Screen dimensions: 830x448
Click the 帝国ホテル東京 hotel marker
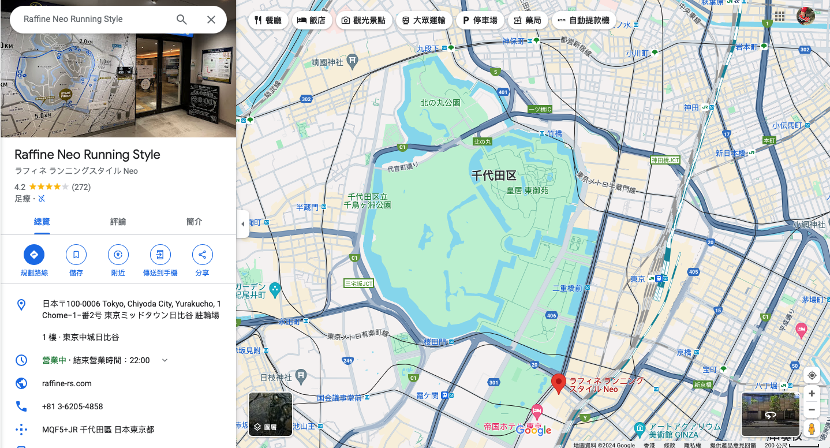pyautogui.click(x=537, y=412)
